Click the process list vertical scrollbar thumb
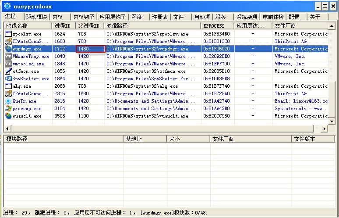Viewport: 339px width, 218px height. click(332, 100)
